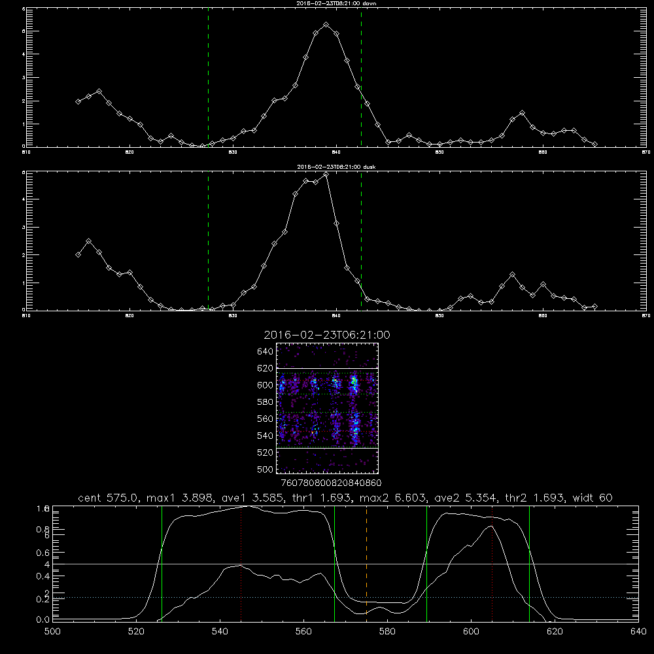Click the orange dashed center line in bottom plot
The image size is (654, 654).
point(367,563)
